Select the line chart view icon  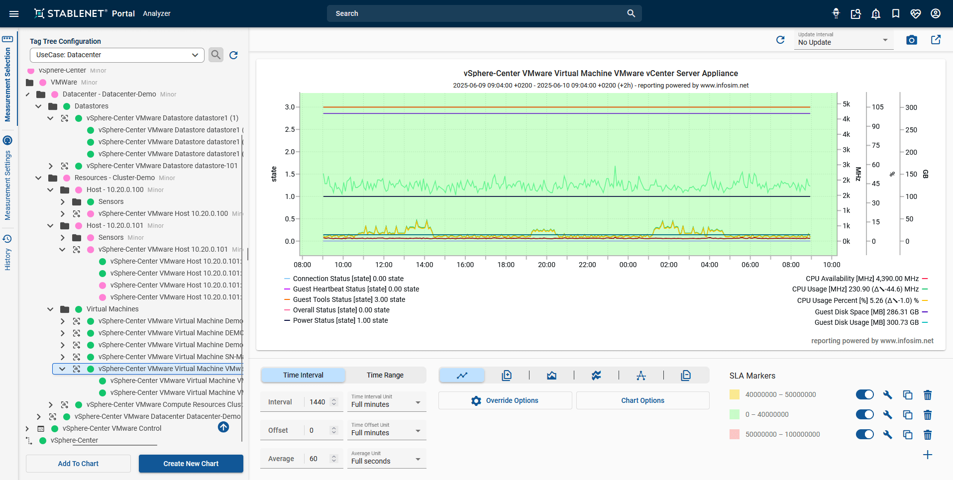pos(462,375)
